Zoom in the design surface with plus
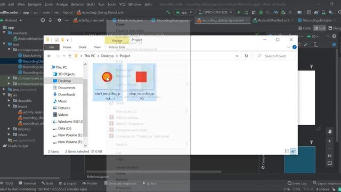341x192 pixels. [330, 141]
